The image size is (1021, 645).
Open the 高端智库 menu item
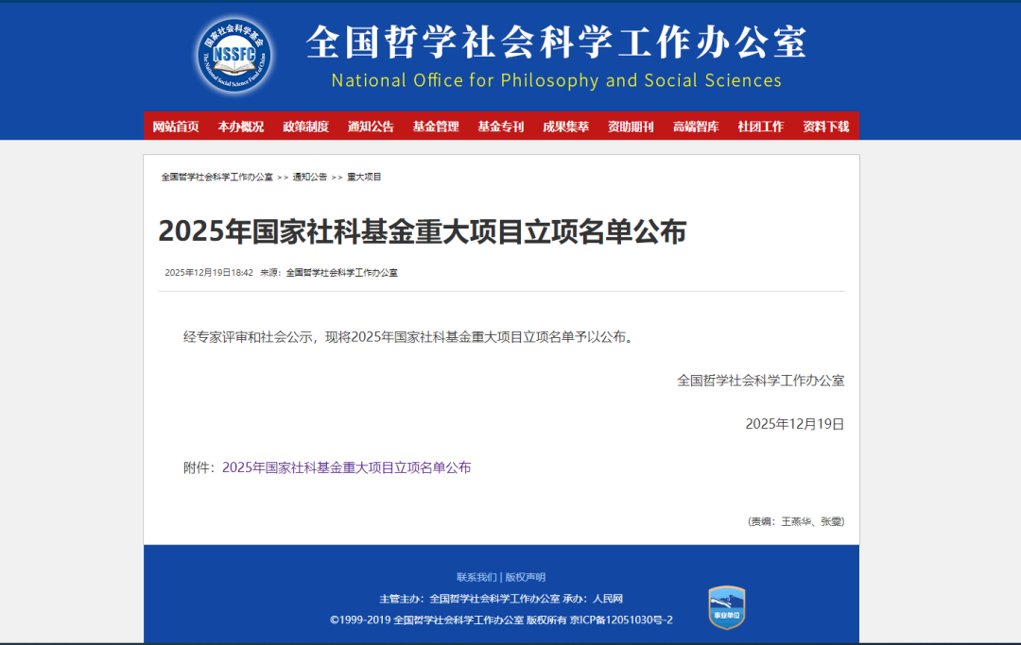point(696,127)
